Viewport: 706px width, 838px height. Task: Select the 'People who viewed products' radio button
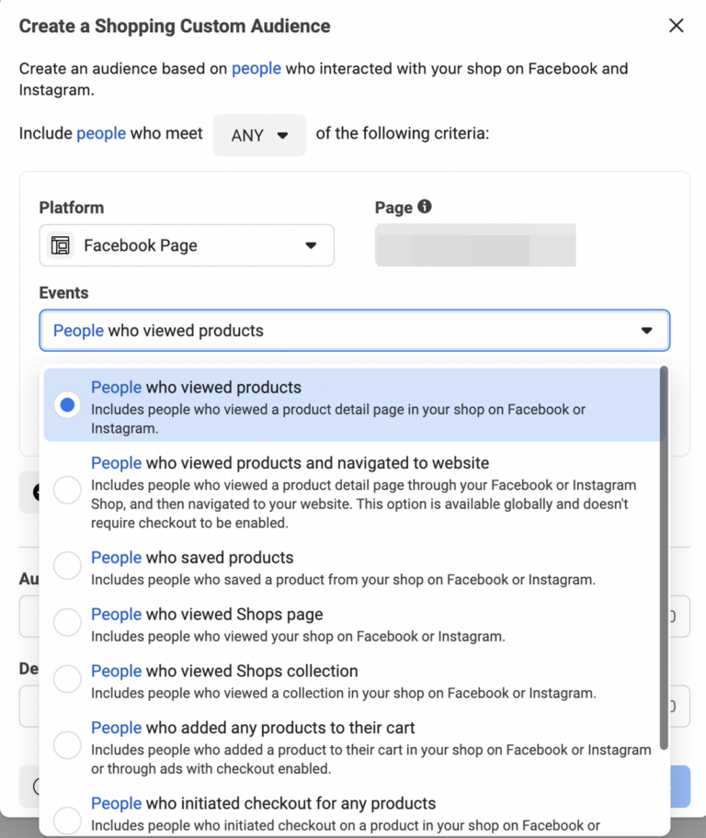click(67, 404)
